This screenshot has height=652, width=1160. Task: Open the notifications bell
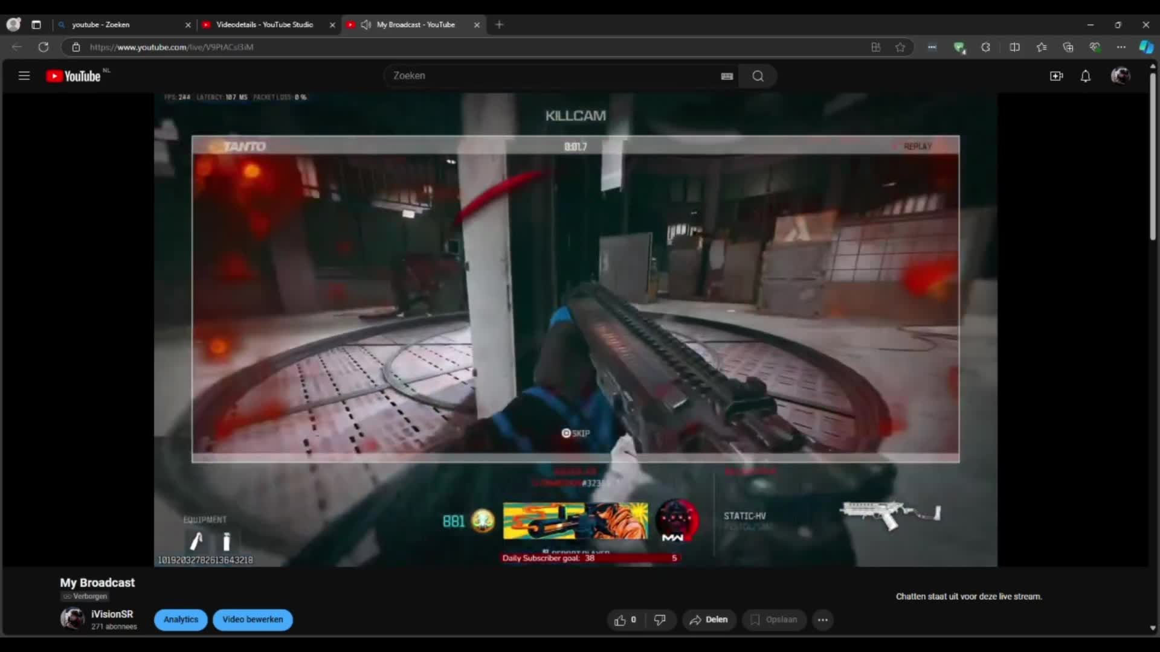tap(1086, 76)
